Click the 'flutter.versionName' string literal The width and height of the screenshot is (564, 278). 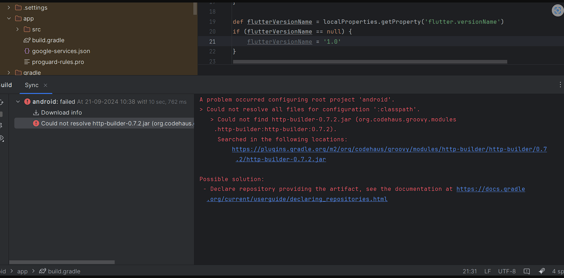(462, 22)
